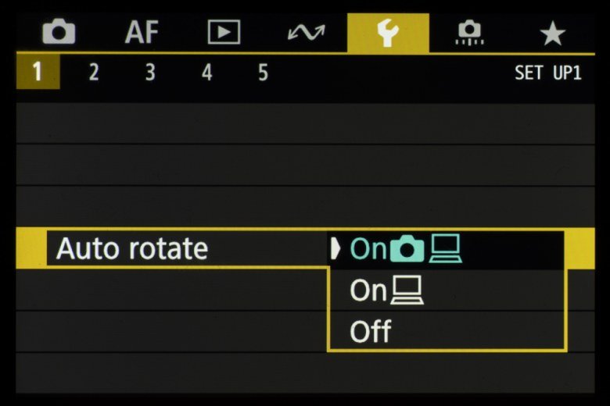This screenshot has height=406, width=610.
Task: Jump to setup page 5
Action: coord(263,73)
